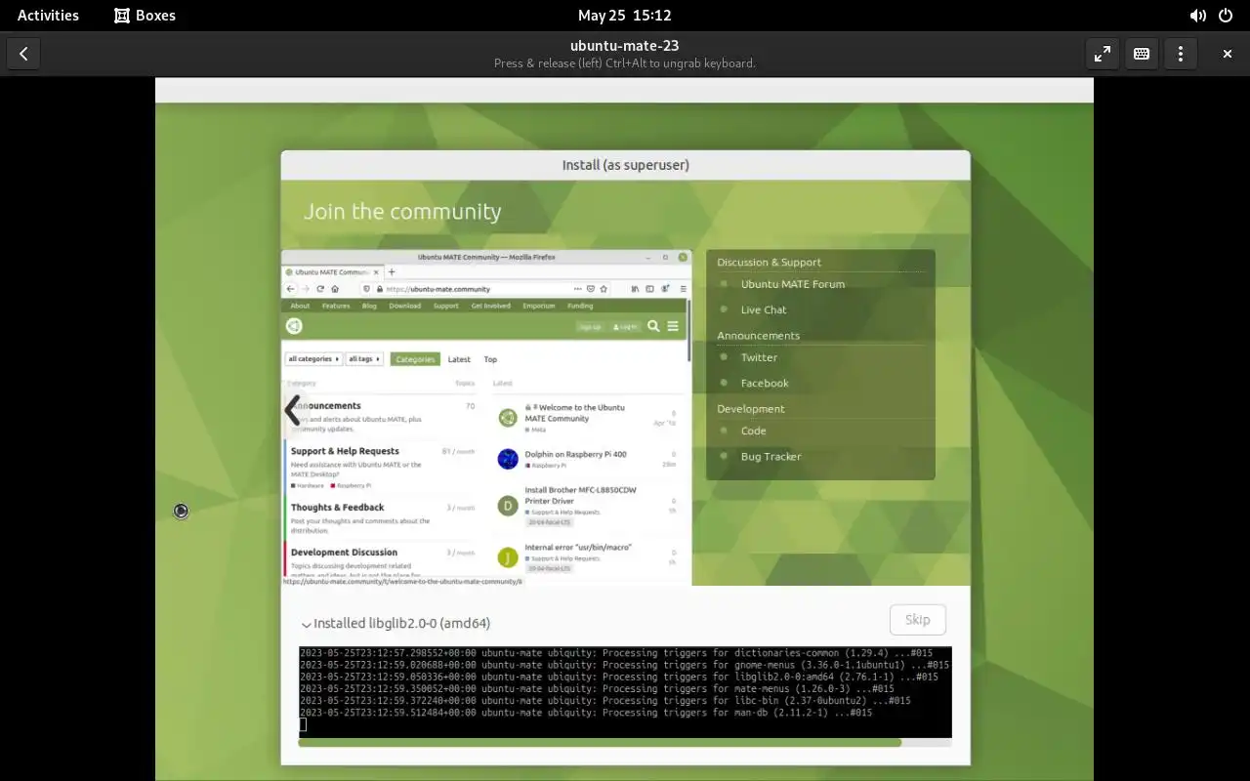1250x781 pixels.
Task: Click the 'Support & Help Requests' category text
Action: 345,451
